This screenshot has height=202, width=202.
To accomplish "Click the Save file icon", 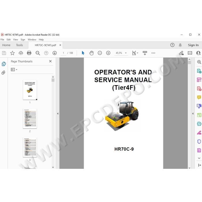I will coord(4,53).
